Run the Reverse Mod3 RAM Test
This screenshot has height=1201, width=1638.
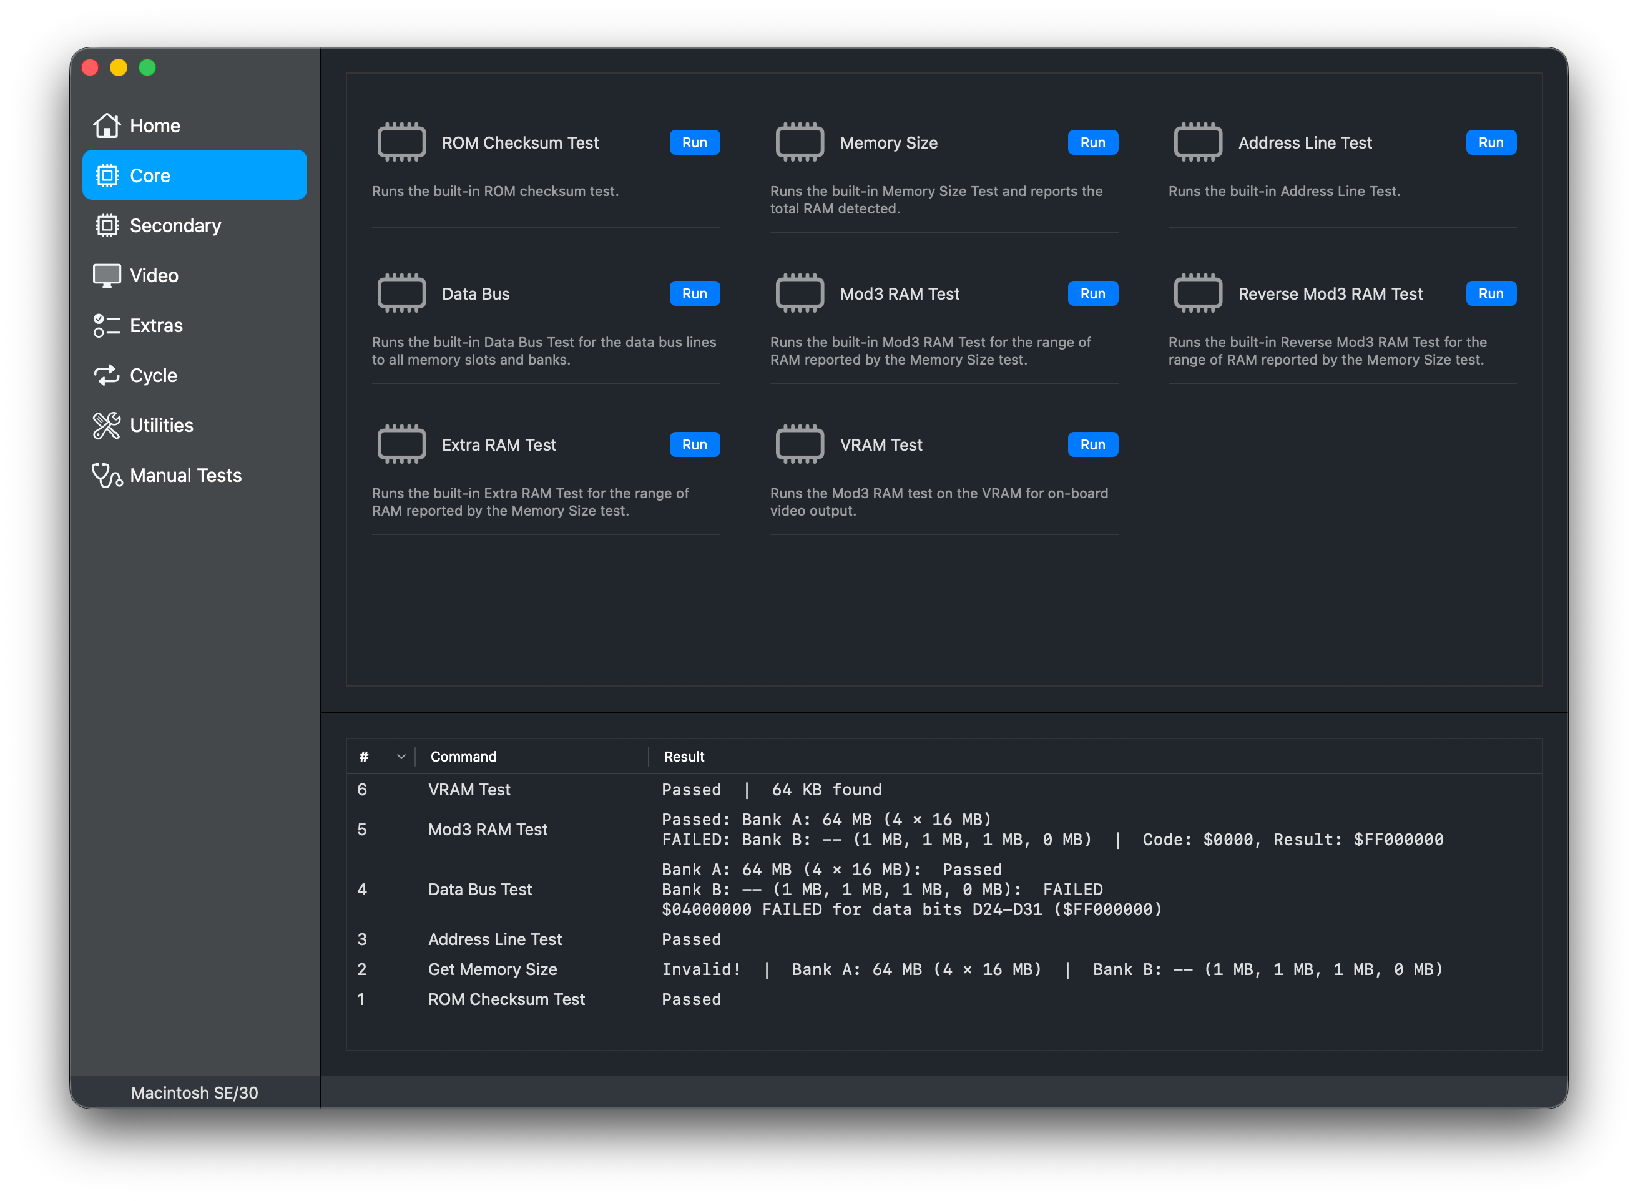coord(1489,294)
